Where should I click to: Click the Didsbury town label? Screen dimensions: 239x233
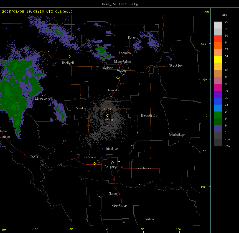pyautogui.click(x=106, y=119)
